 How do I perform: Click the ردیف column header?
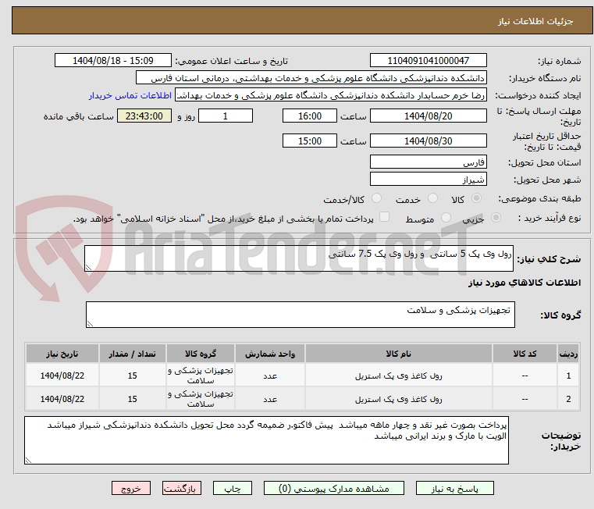click(568, 354)
